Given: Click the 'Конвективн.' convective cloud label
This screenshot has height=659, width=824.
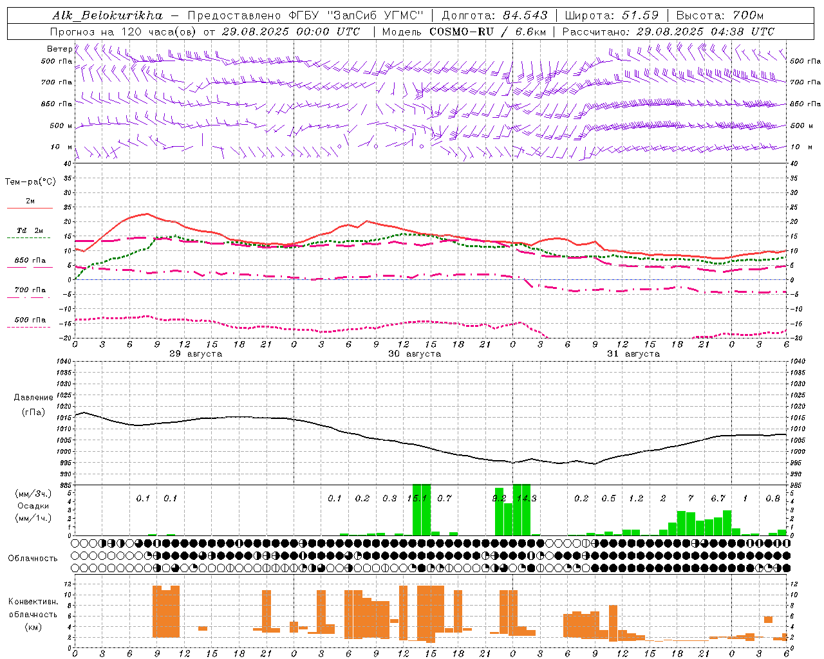Looking at the screenshot, I should pyautogui.click(x=33, y=602).
